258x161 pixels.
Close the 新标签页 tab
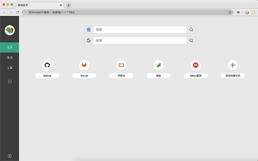point(61,5)
